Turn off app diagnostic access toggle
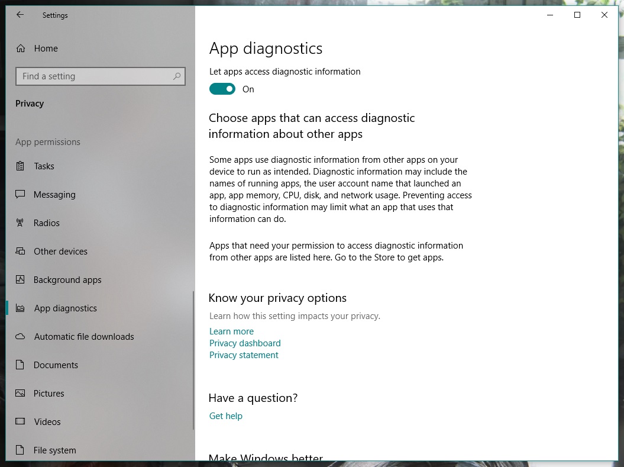624x467 pixels. click(x=222, y=89)
